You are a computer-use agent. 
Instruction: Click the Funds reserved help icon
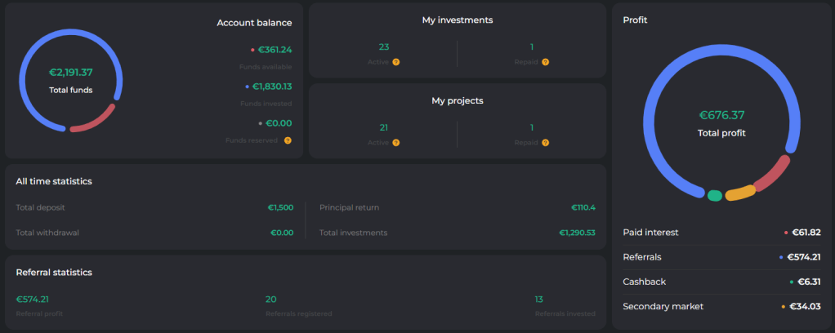click(x=288, y=140)
